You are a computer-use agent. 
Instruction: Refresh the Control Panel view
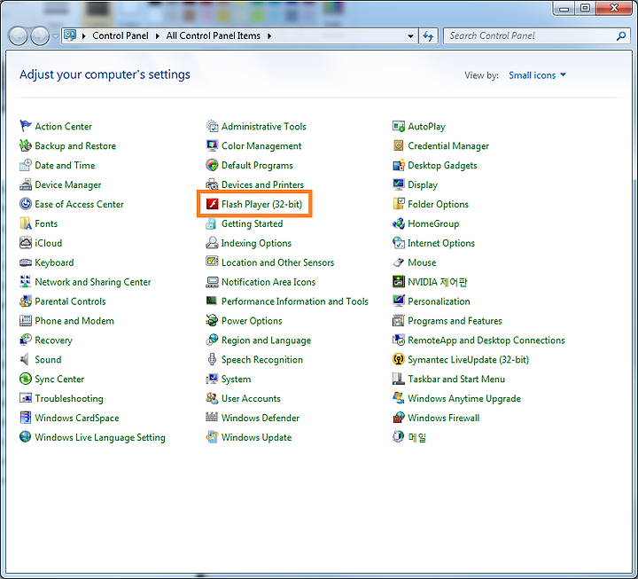[428, 36]
